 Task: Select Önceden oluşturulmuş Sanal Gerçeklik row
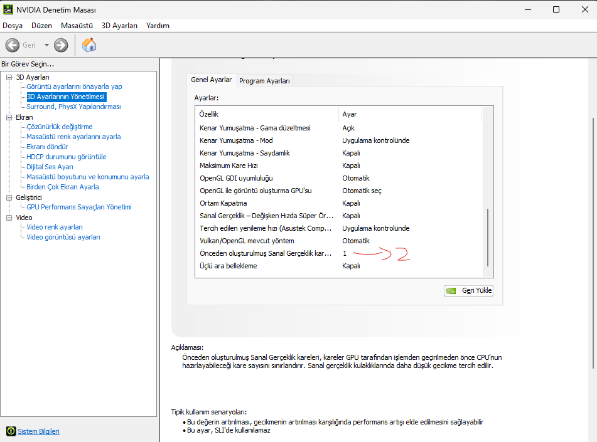pos(339,254)
